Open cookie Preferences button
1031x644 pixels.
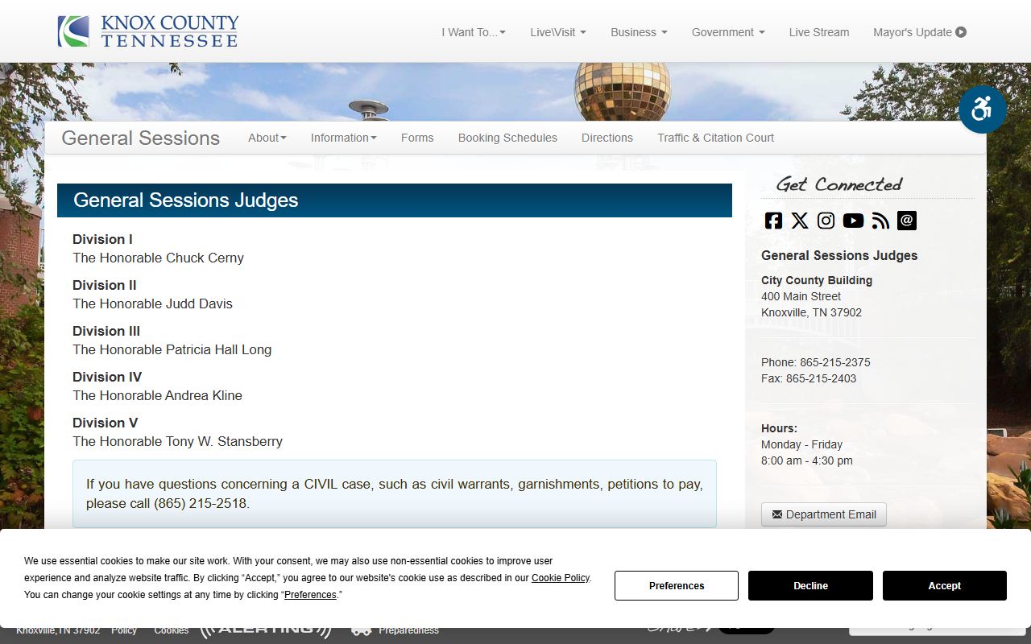[677, 585]
